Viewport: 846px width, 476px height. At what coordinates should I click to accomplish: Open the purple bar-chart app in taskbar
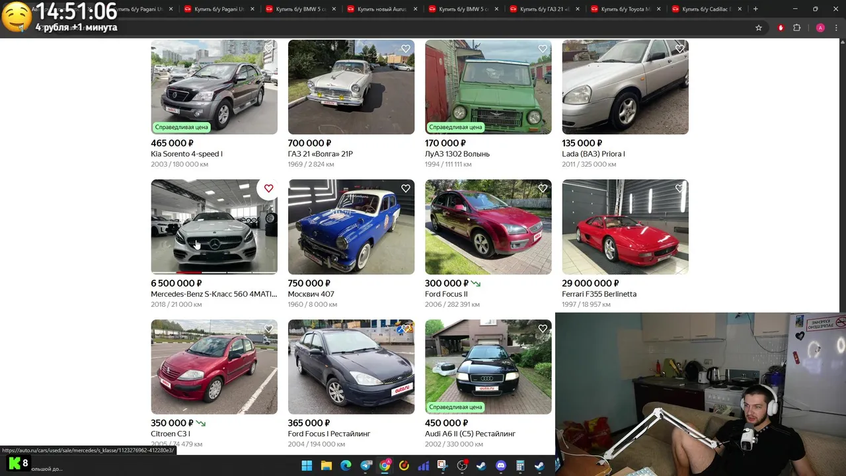(424, 465)
